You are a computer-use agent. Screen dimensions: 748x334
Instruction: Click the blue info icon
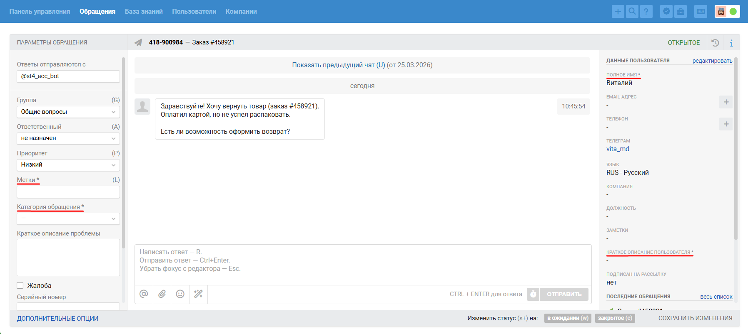[x=731, y=43]
